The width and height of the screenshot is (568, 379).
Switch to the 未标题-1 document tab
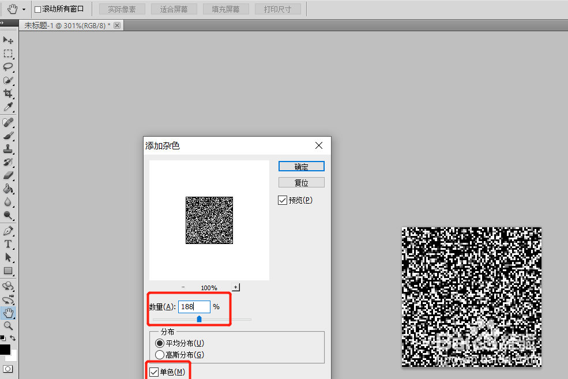67,26
